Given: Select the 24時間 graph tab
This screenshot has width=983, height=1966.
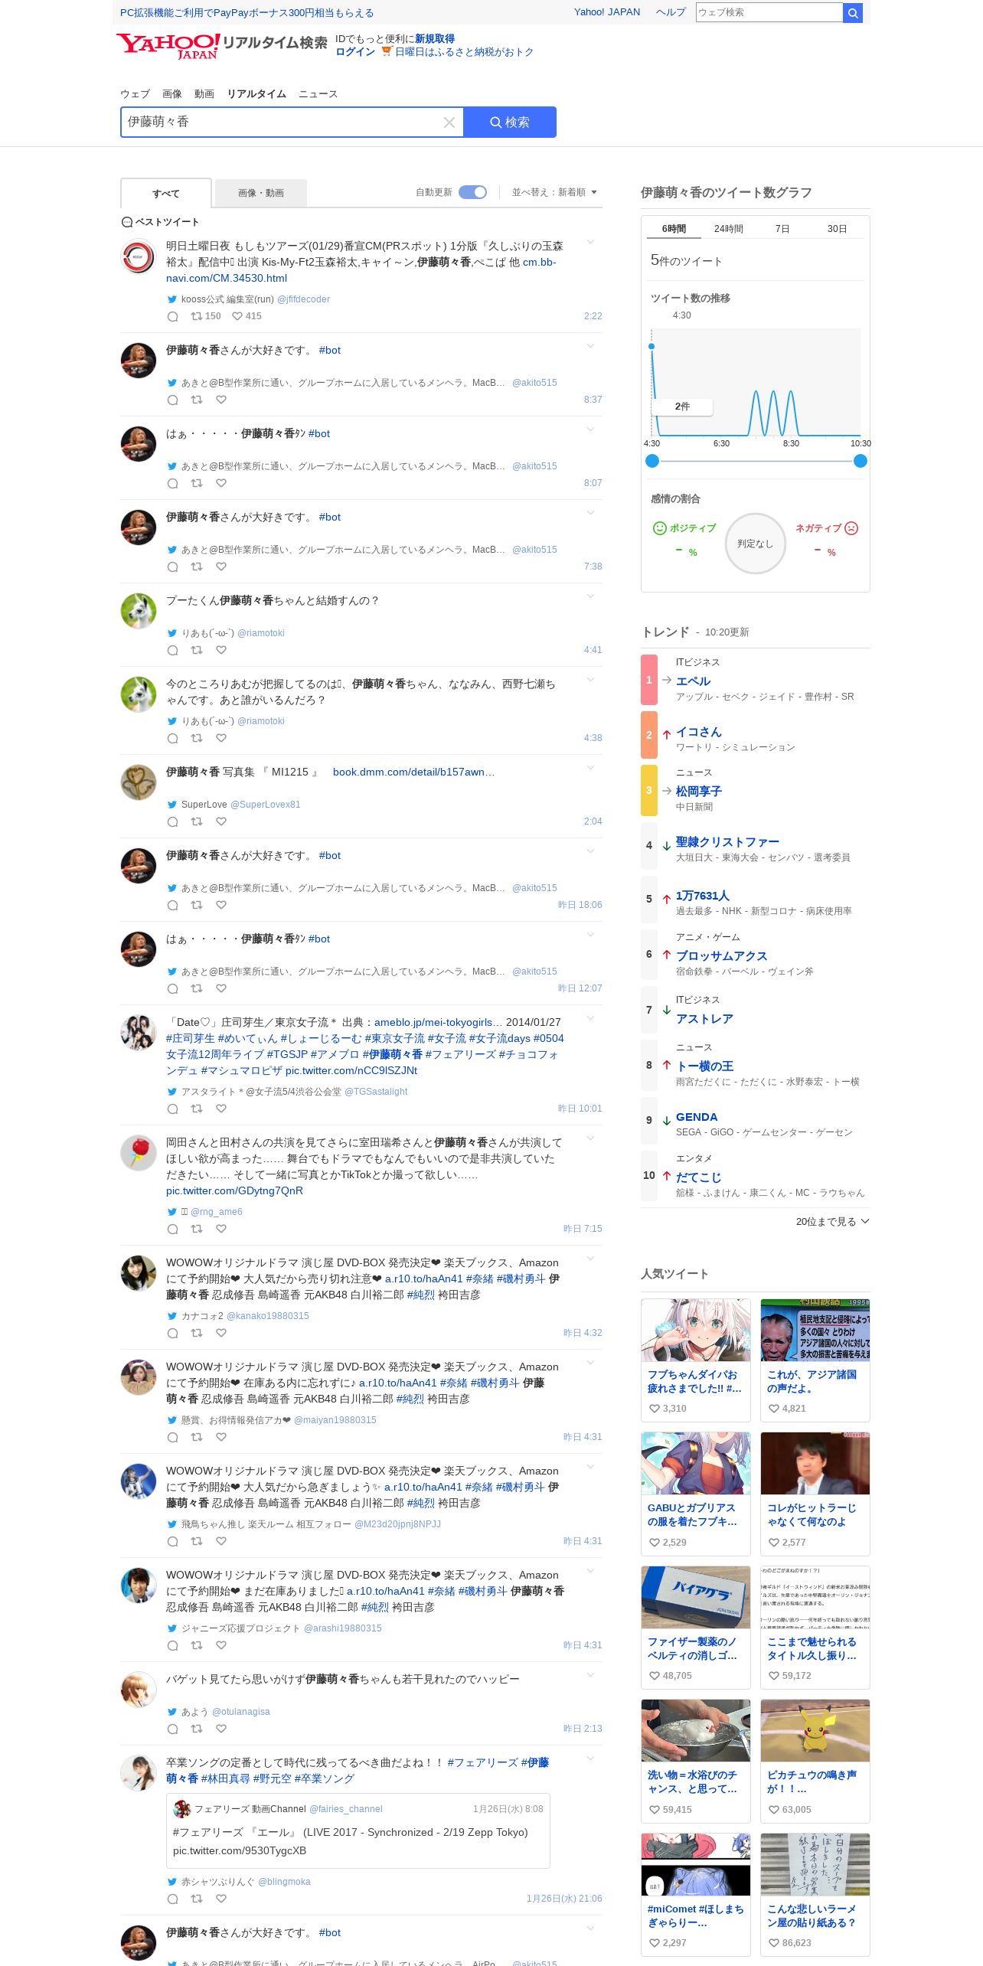Looking at the screenshot, I should (x=728, y=229).
